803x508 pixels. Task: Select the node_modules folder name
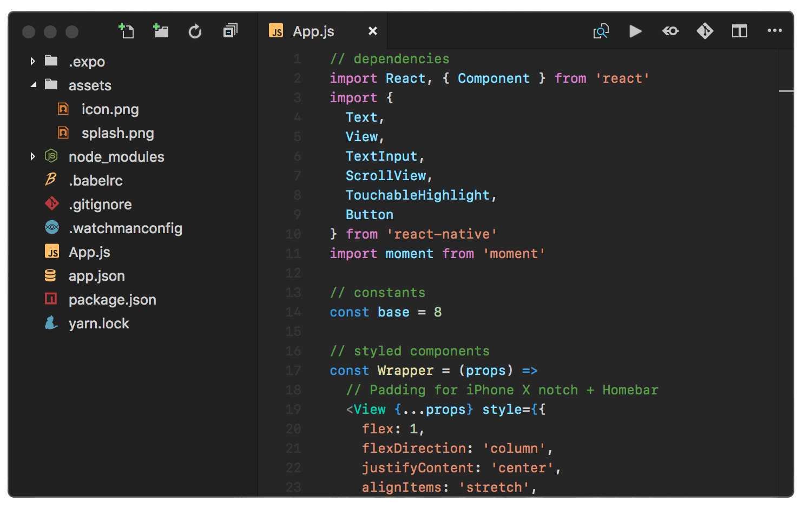click(116, 157)
